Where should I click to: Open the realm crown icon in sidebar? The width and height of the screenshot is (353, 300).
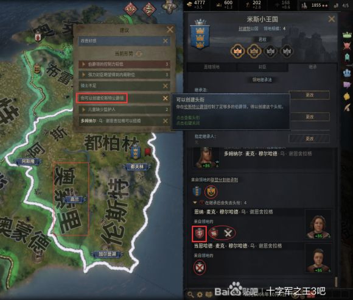pos(347,35)
